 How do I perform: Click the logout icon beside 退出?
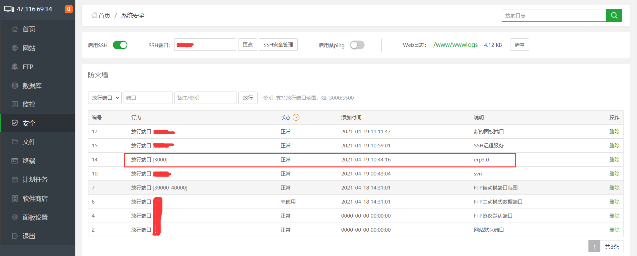coord(15,236)
